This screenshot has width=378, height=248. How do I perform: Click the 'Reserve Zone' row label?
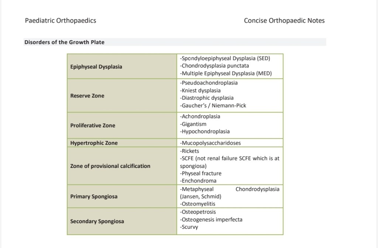(x=87, y=96)
